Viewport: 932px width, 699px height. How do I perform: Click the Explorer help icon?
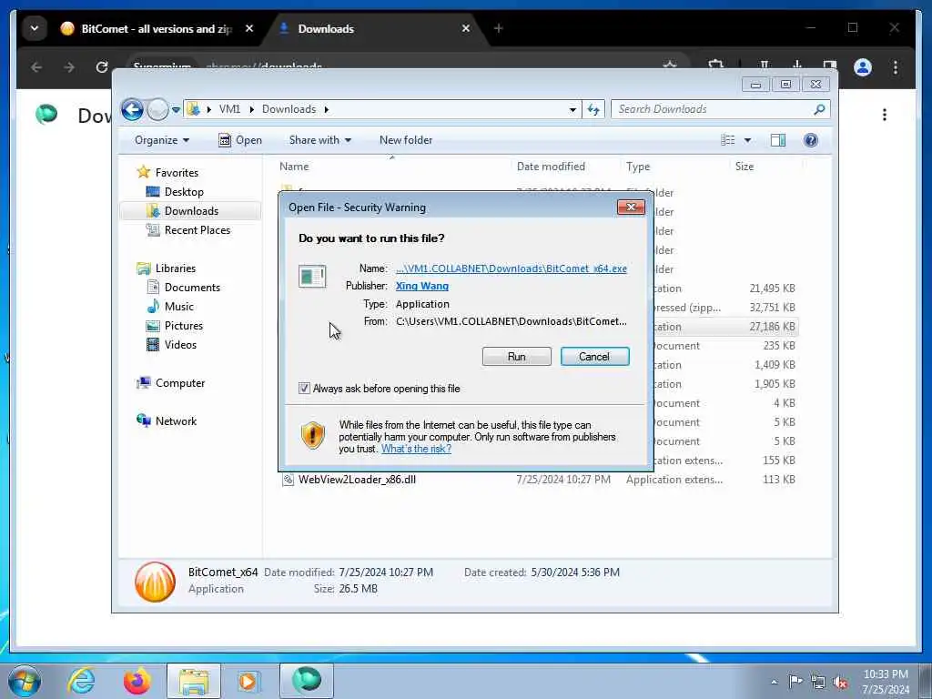click(x=811, y=140)
